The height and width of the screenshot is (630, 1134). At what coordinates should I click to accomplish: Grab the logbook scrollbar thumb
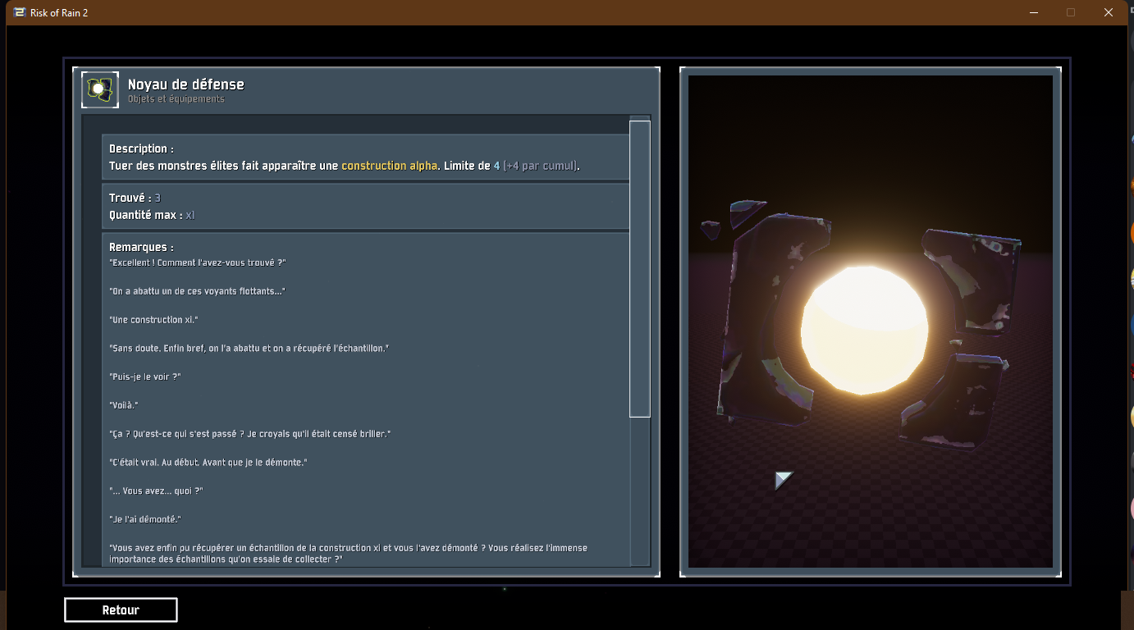(x=639, y=268)
